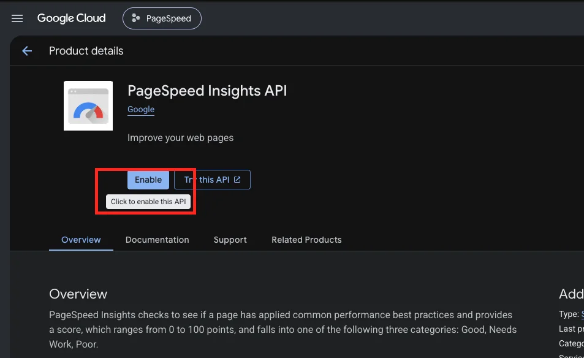Select the Overview tab

81,240
